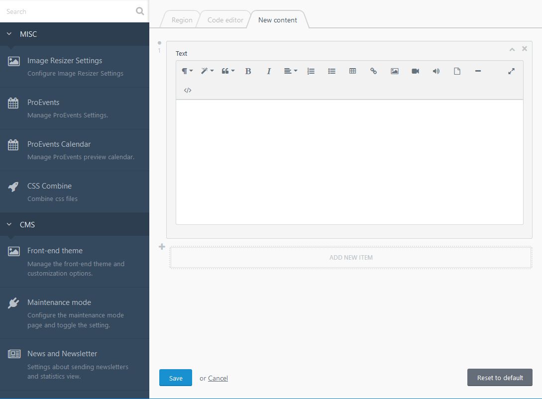This screenshot has width=542, height=399.
Task: Insert a video using the camera icon
Action: (415, 71)
